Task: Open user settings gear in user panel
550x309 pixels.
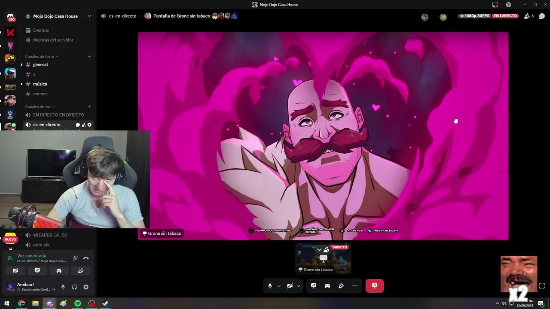Action: click(x=86, y=287)
